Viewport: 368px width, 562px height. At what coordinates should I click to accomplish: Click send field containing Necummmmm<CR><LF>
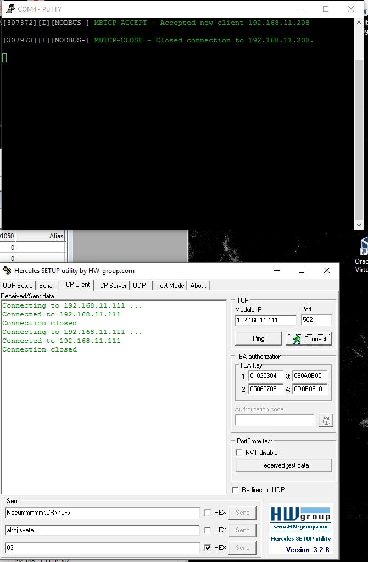click(x=103, y=513)
